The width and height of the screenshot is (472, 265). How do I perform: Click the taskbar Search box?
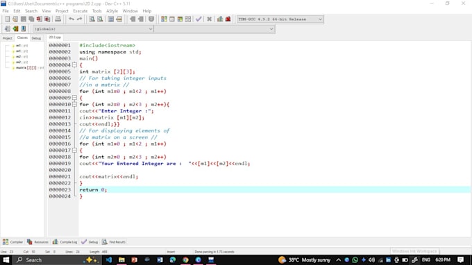tap(57, 260)
